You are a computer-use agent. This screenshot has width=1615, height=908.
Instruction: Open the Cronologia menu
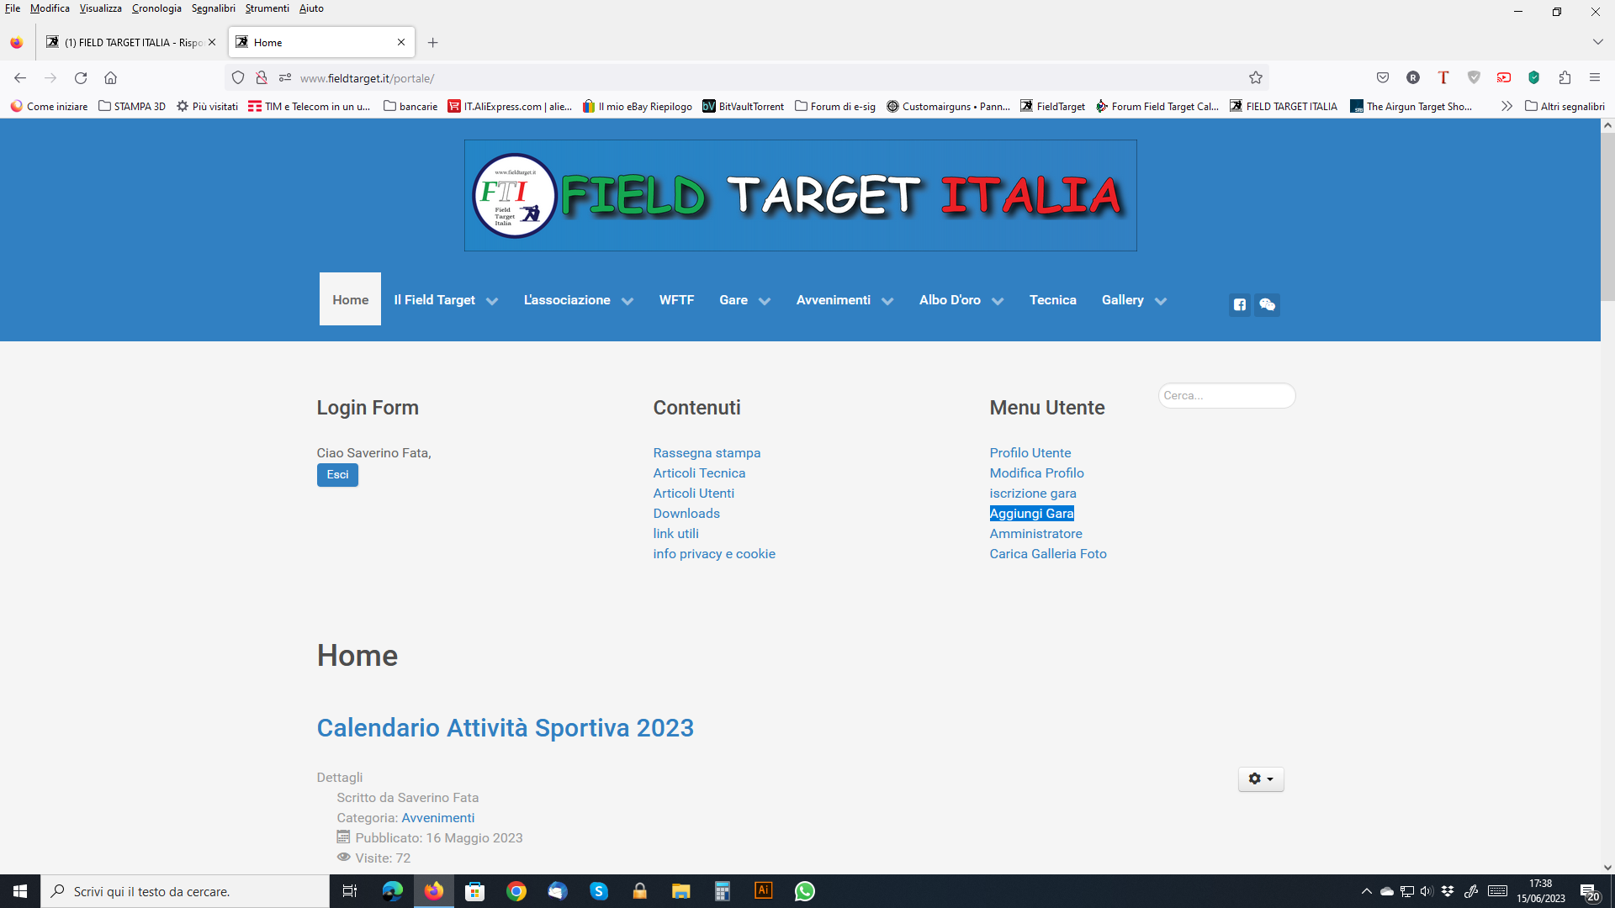click(156, 8)
